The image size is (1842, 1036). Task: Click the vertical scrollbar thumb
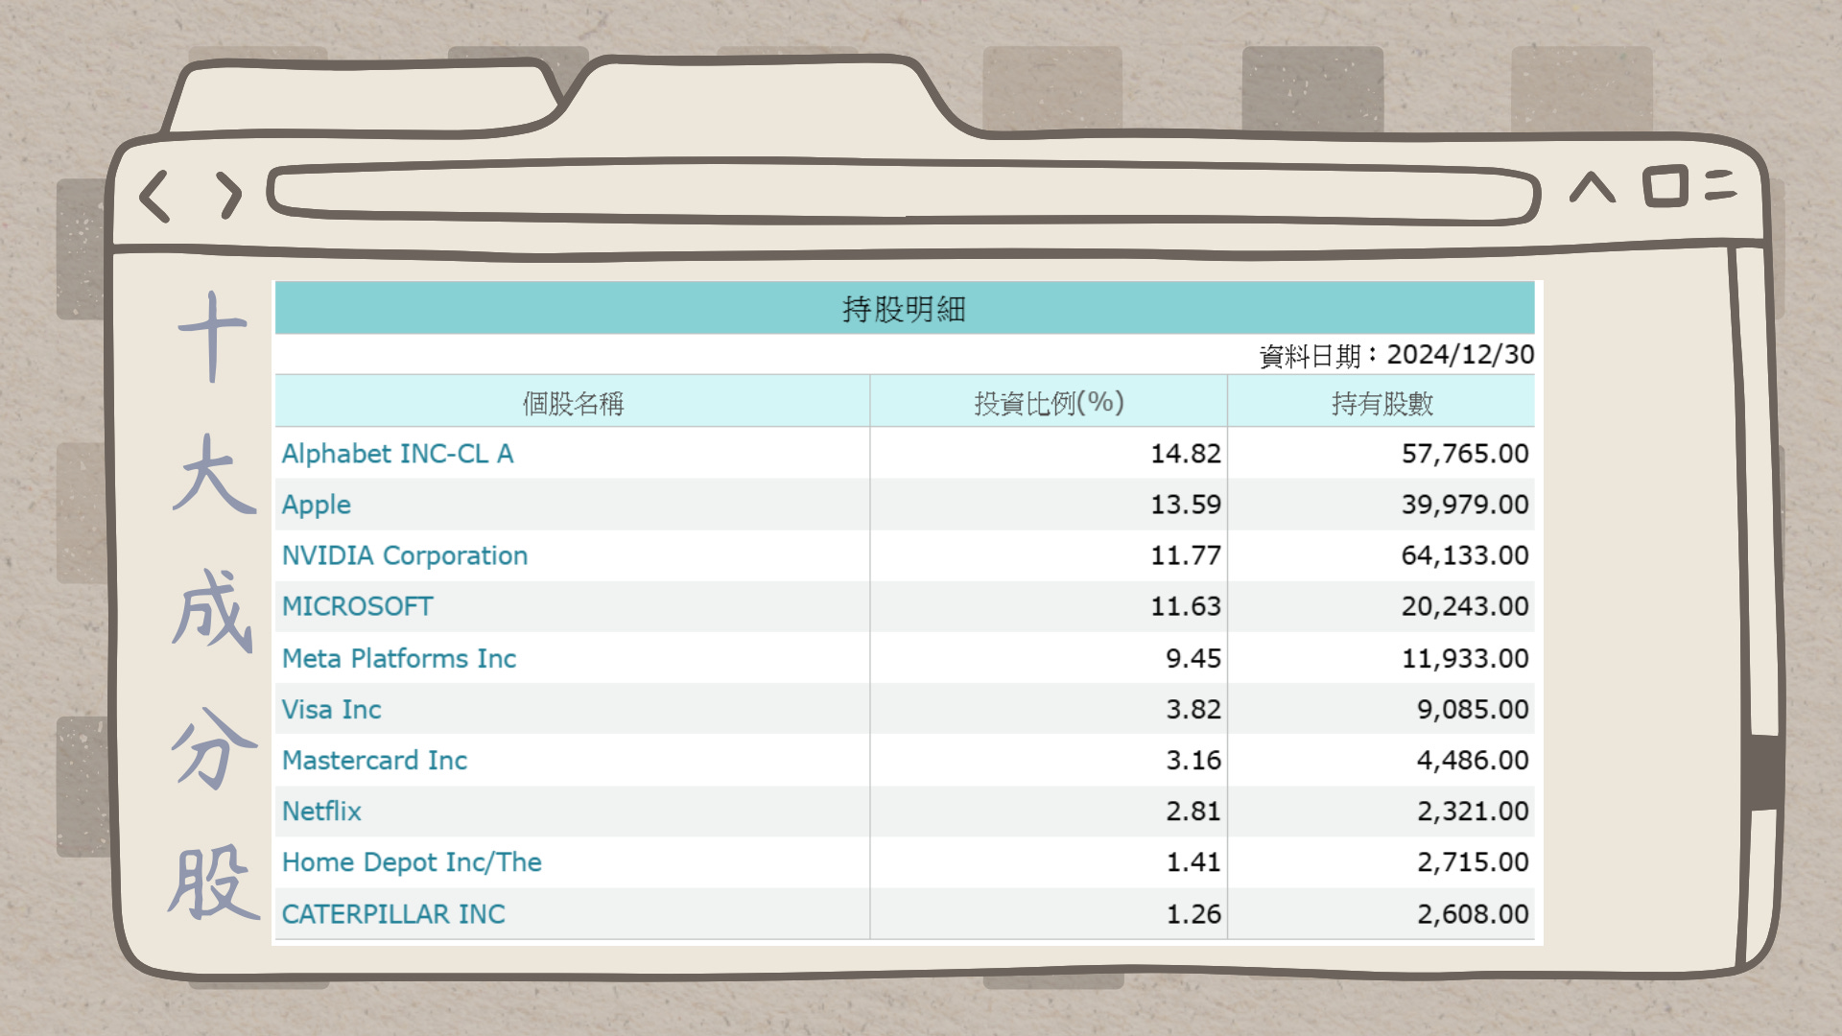point(1764,773)
